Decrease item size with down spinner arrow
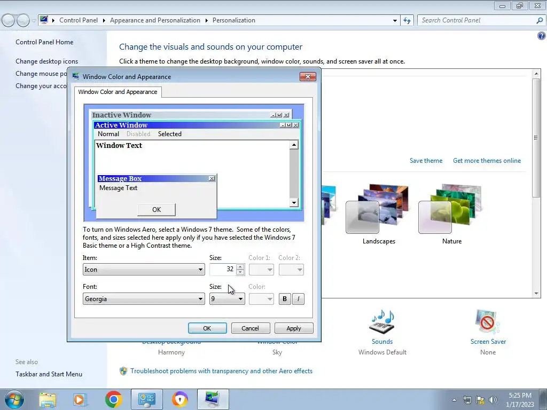Viewport: 547px width, 410px height. pos(240,272)
